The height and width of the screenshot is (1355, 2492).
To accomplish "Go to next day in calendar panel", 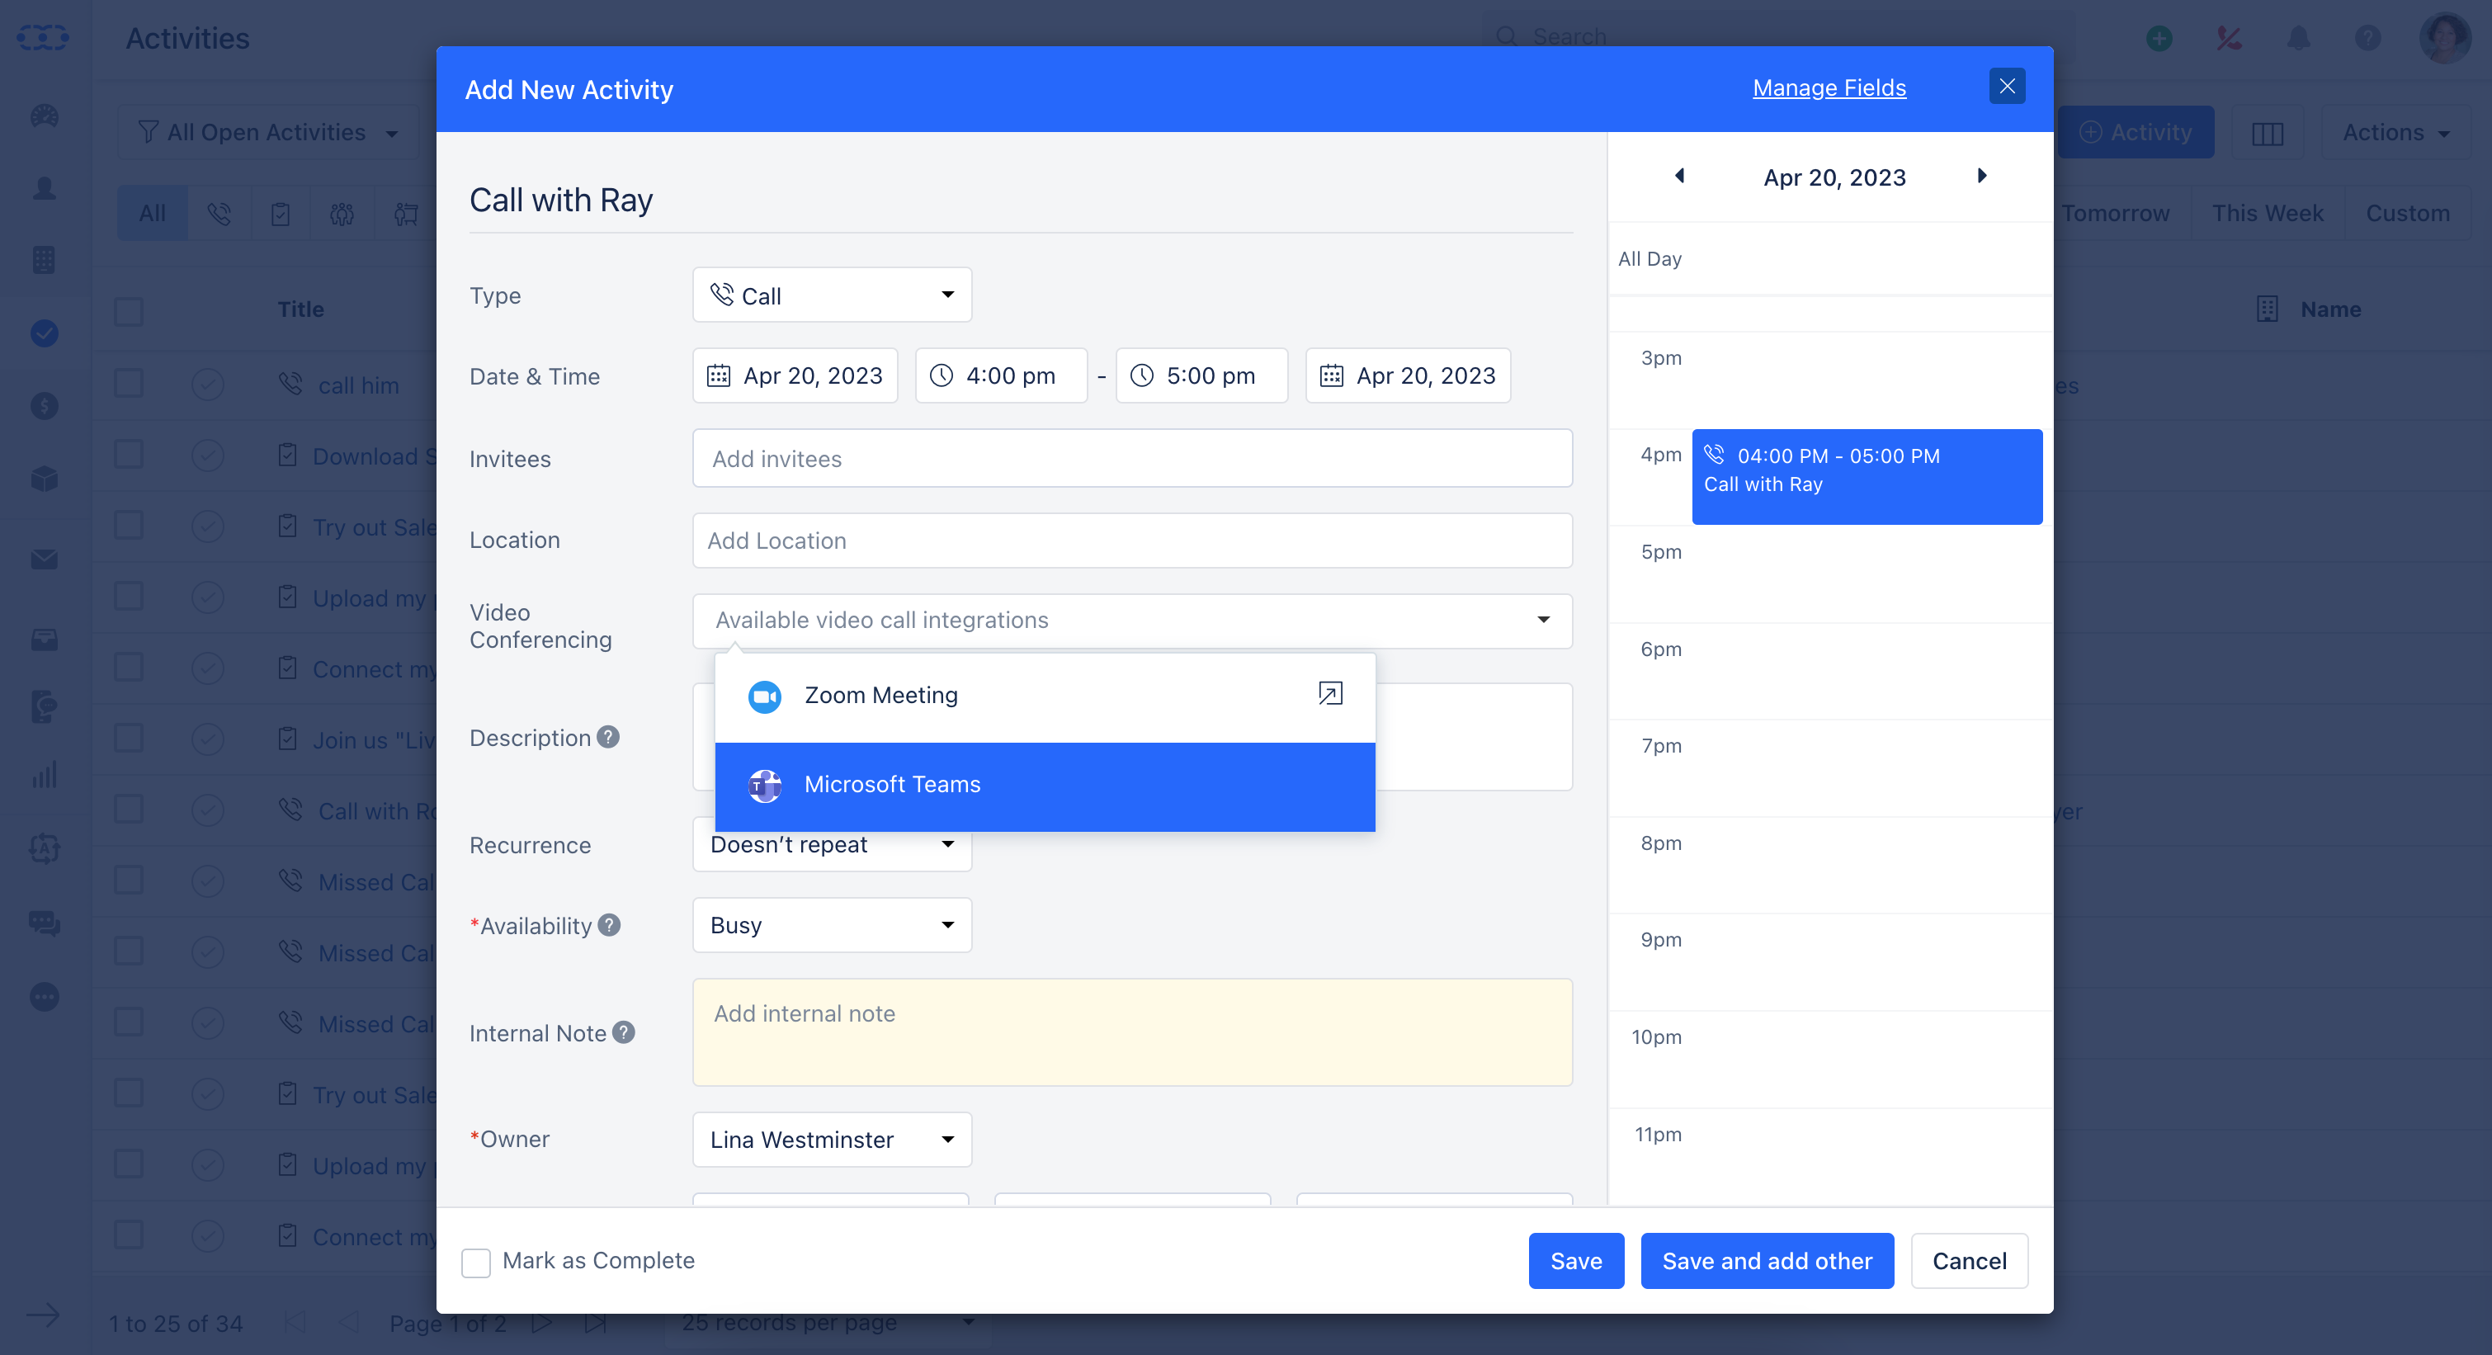I will pos(1981,176).
